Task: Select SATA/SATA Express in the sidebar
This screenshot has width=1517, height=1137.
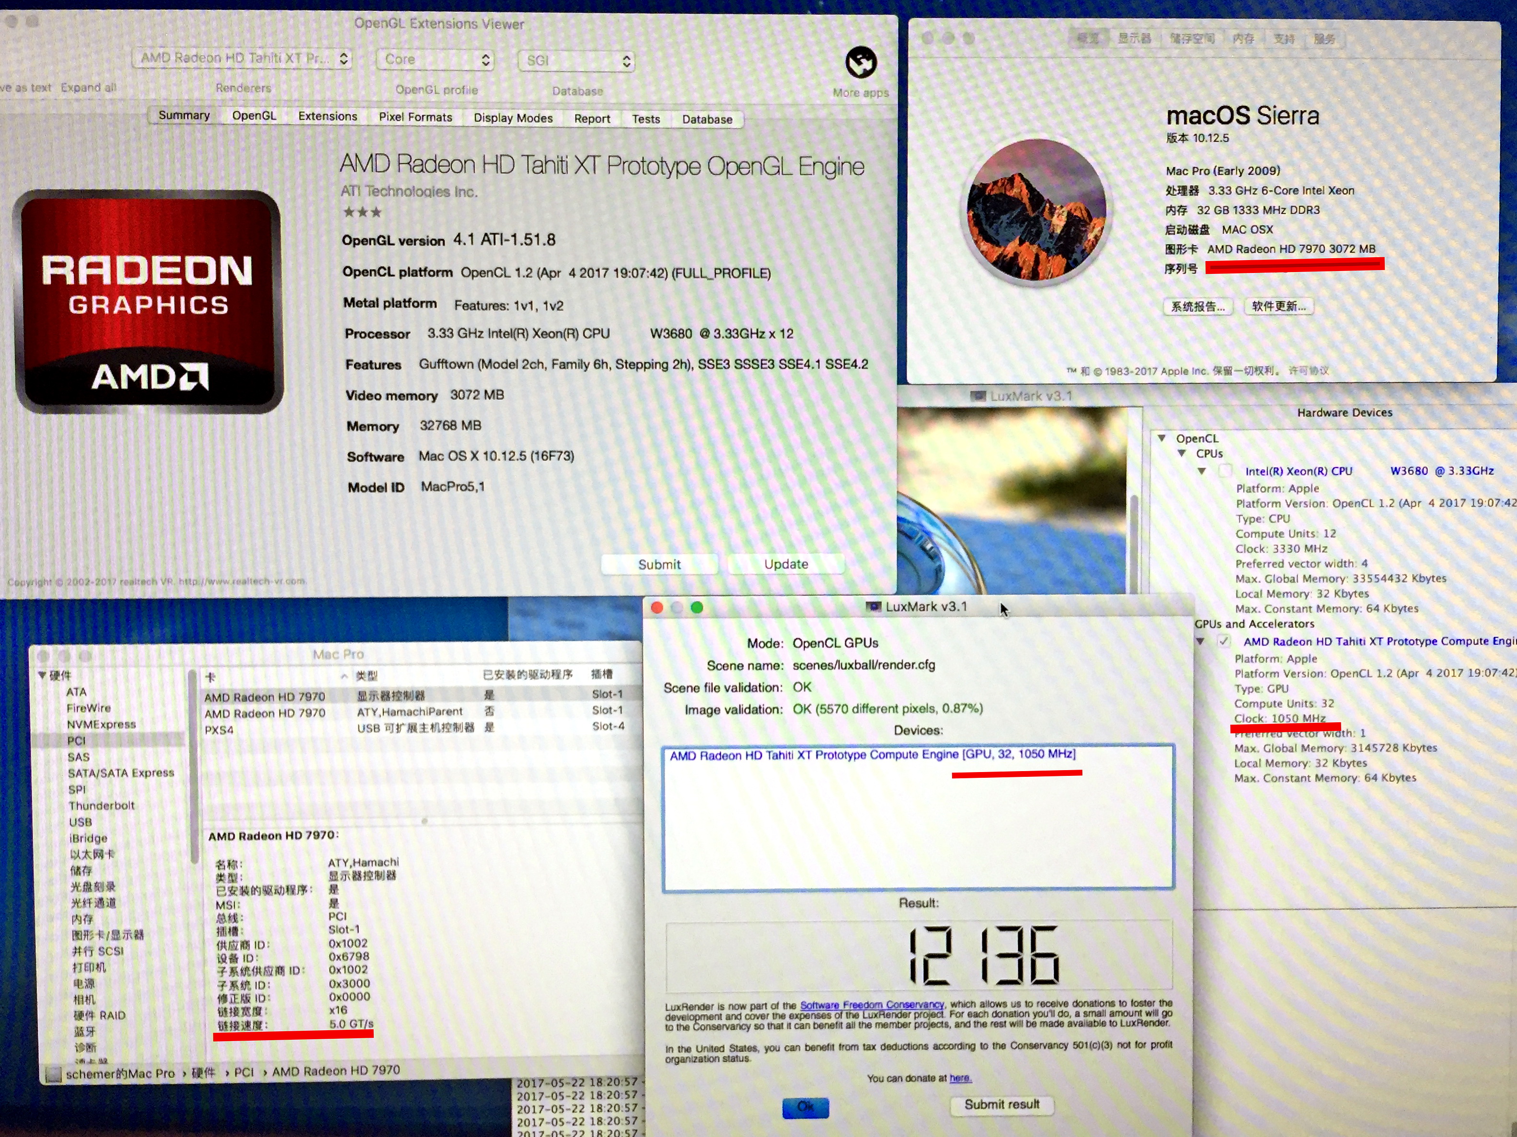Action: [121, 773]
